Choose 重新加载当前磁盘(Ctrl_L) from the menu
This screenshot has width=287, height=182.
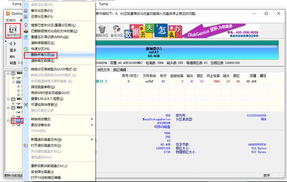(49, 166)
